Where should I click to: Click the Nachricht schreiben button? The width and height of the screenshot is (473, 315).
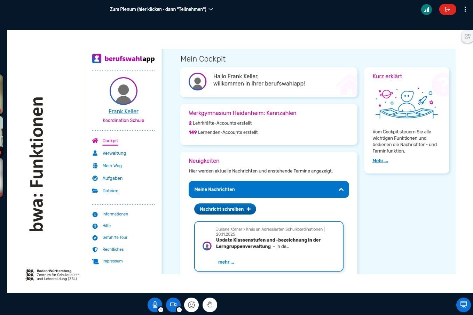[225, 209]
